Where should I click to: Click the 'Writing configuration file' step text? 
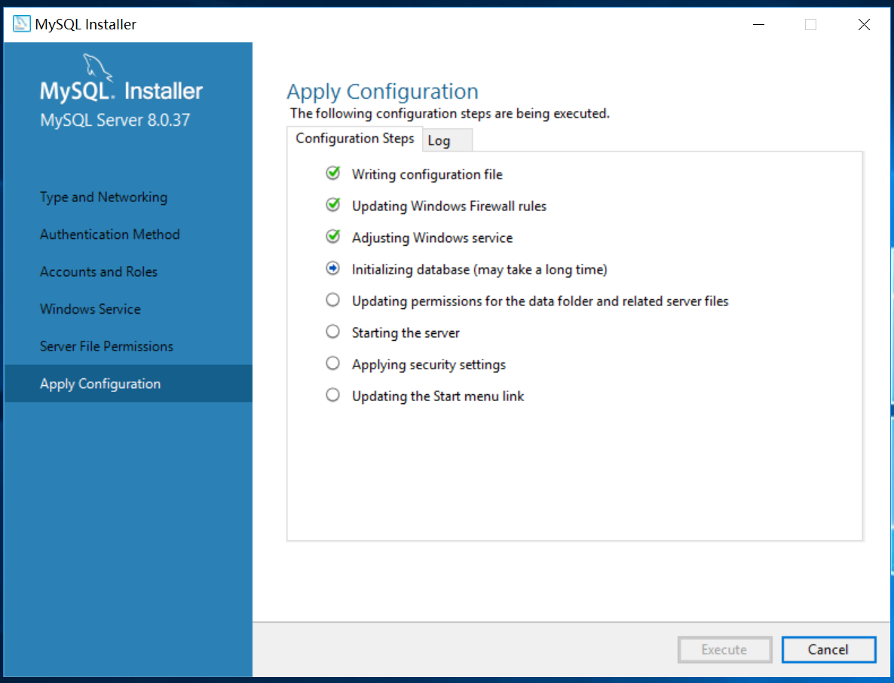[x=427, y=174]
